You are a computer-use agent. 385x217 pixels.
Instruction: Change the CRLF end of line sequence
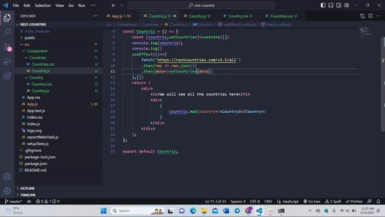click(x=268, y=201)
